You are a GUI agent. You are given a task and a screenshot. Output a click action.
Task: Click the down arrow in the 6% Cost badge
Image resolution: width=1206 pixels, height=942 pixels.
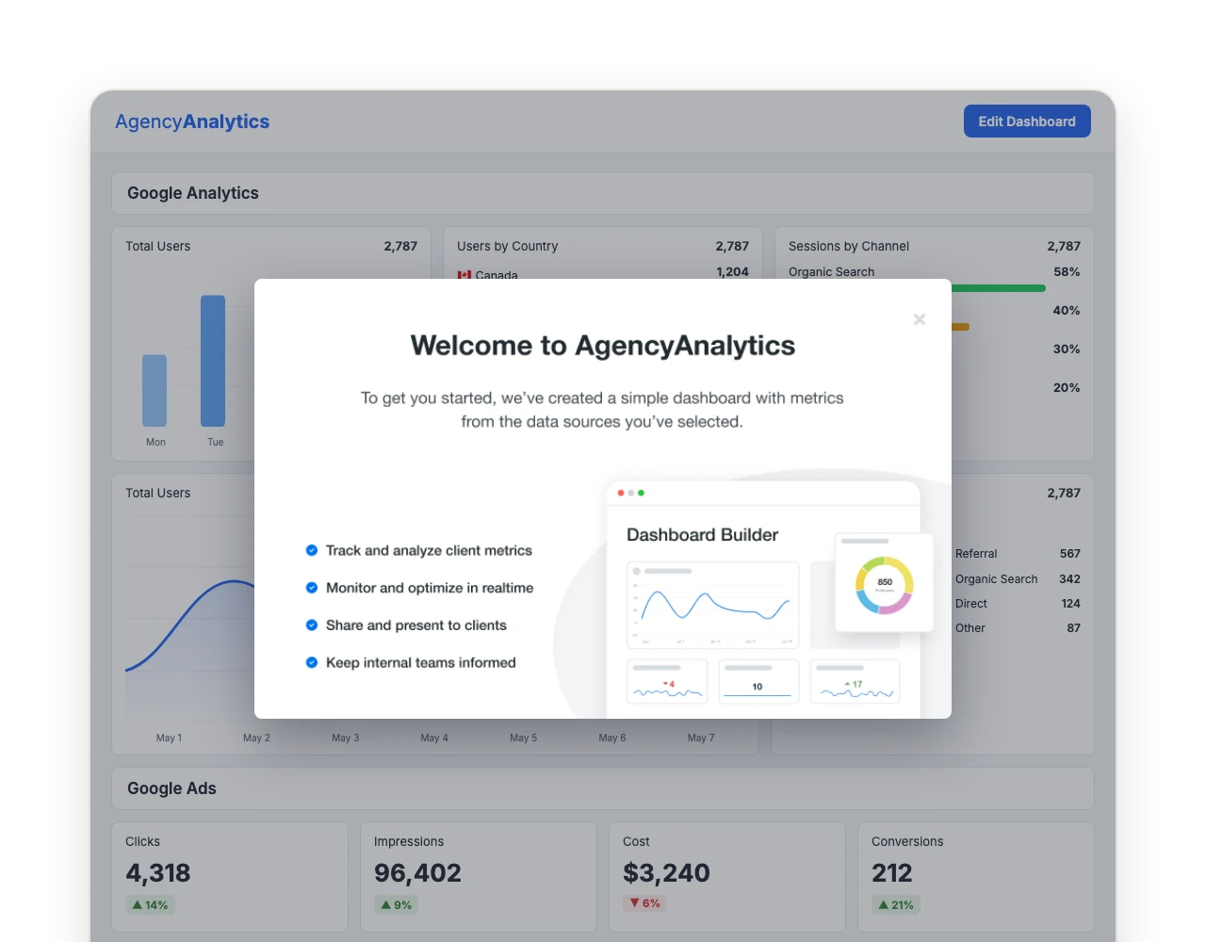point(635,903)
